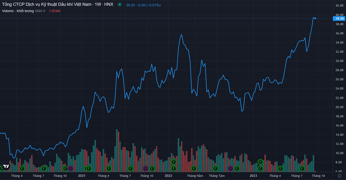Click green market status dot beside HNX

[x=119, y=5]
